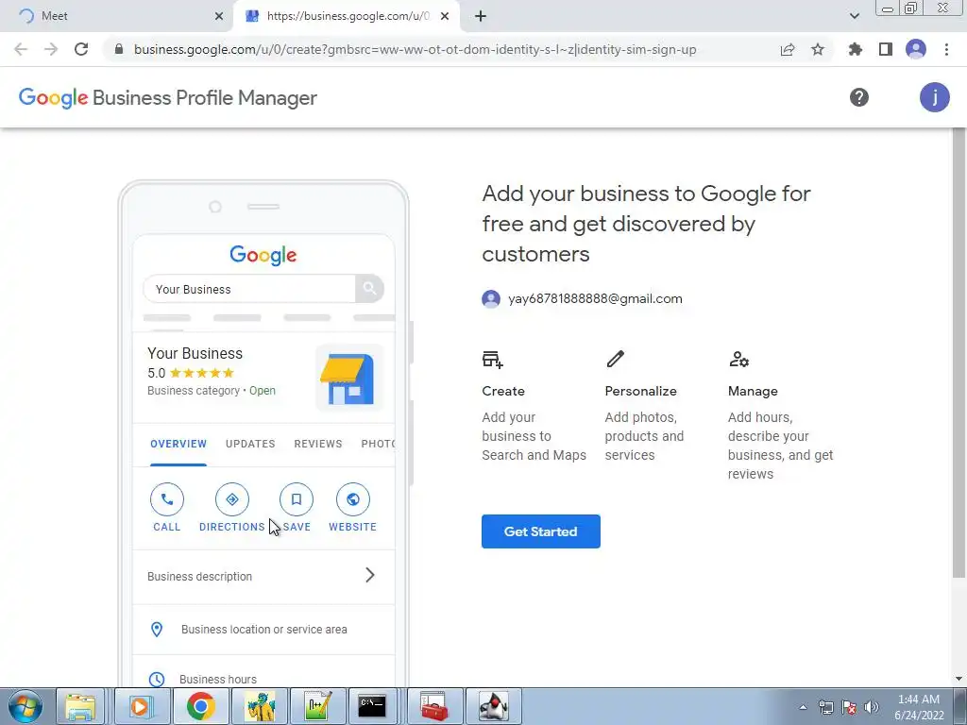The height and width of the screenshot is (725, 967).
Task: Open the Extensions puzzle icon
Action: tap(855, 49)
